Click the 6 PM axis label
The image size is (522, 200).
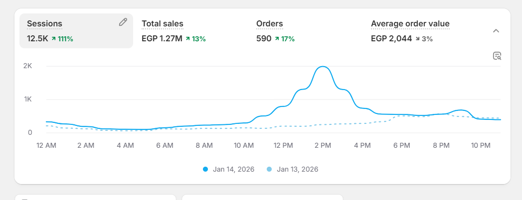coord(402,145)
